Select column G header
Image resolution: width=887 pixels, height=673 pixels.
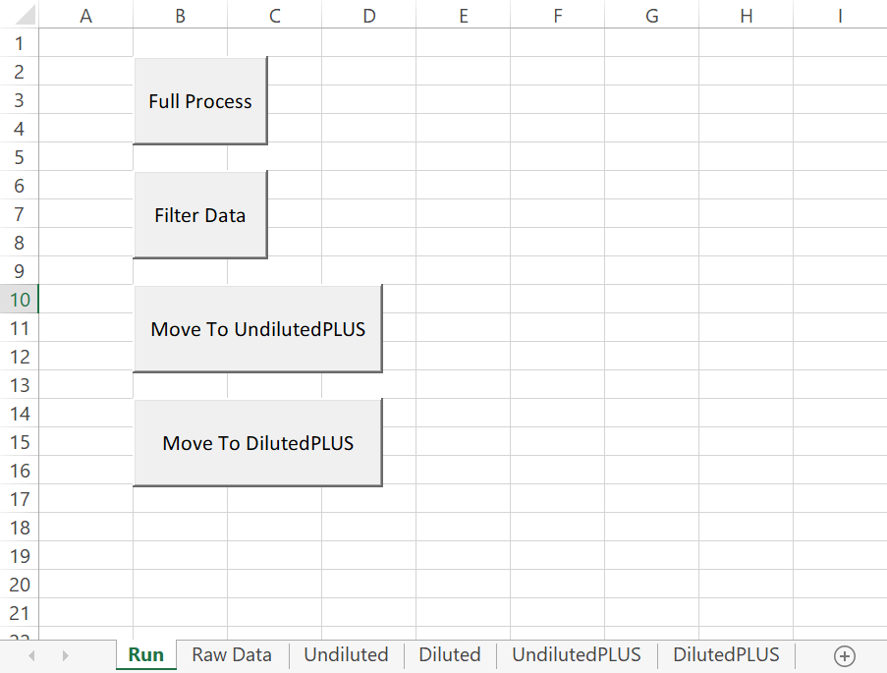(651, 16)
